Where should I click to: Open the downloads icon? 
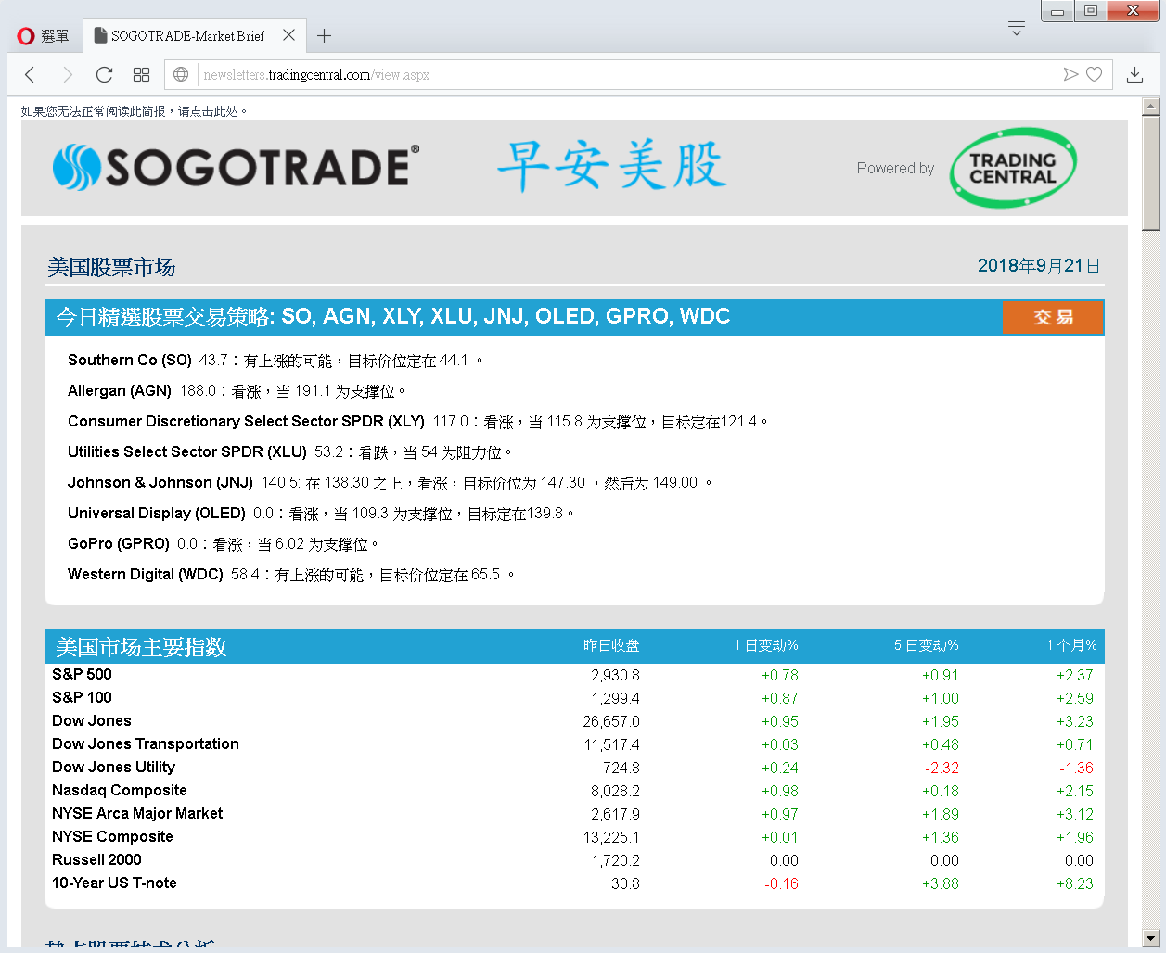coord(1134,74)
